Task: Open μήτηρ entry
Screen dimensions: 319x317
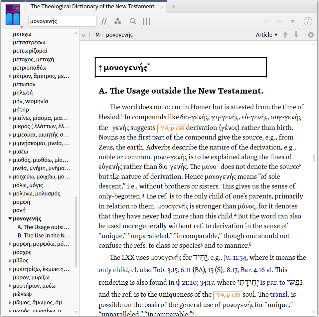Action: (21, 110)
